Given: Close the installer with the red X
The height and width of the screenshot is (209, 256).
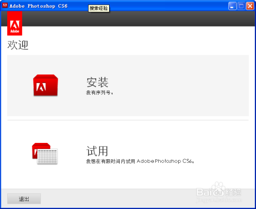Looking at the screenshot, I should pyautogui.click(x=250, y=6).
